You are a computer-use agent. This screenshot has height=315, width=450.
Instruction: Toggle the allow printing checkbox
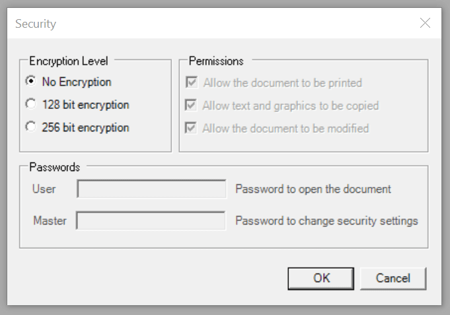[192, 83]
